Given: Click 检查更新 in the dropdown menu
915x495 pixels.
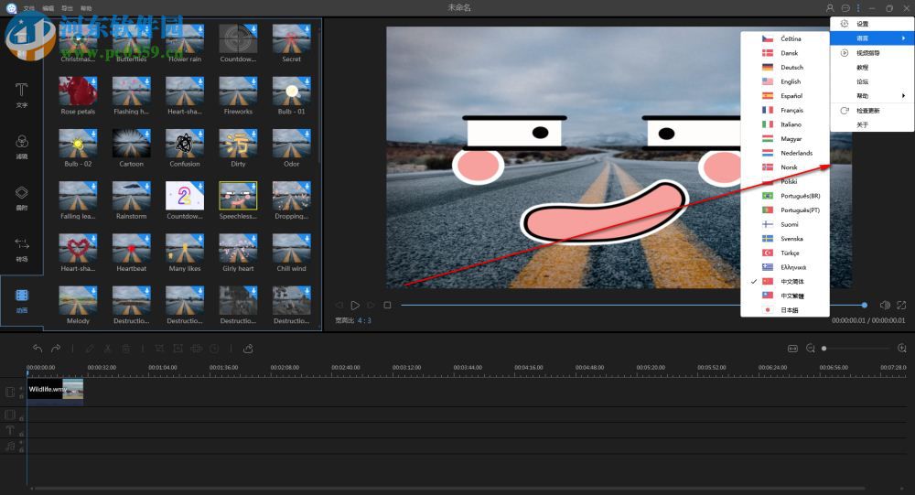Looking at the screenshot, I should pos(868,111).
